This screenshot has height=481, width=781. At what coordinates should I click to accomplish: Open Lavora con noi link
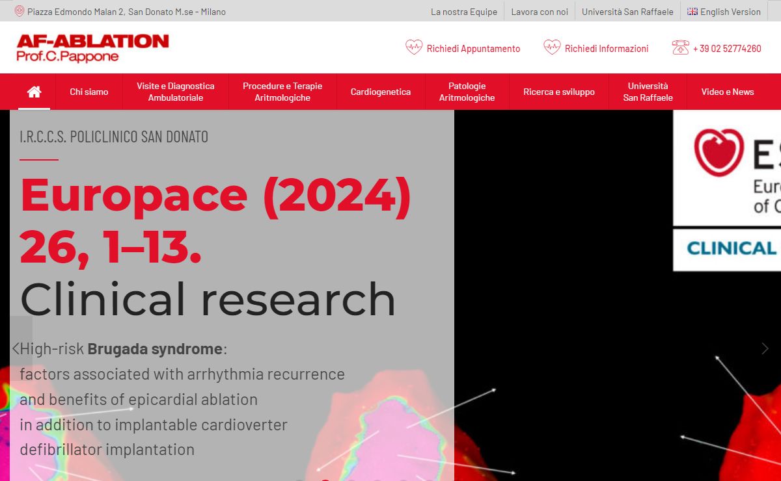[x=540, y=12]
